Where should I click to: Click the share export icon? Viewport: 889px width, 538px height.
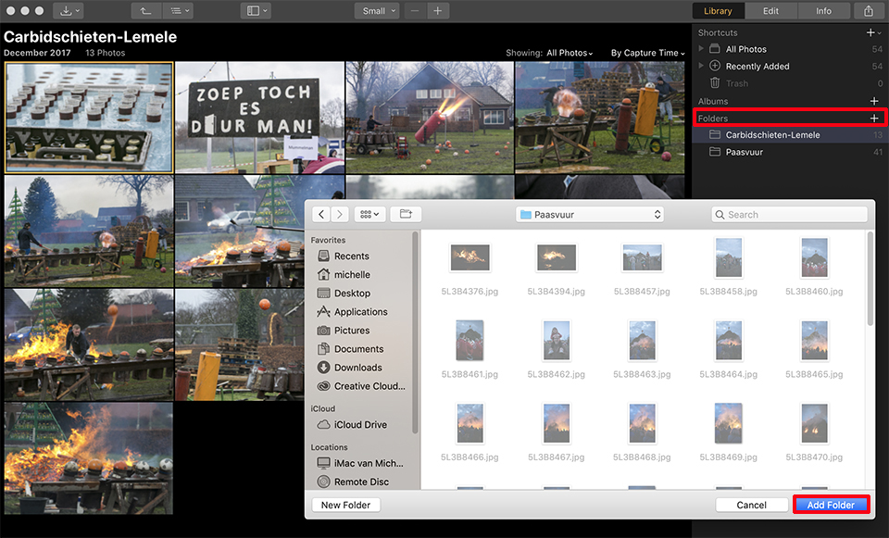tap(868, 11)
